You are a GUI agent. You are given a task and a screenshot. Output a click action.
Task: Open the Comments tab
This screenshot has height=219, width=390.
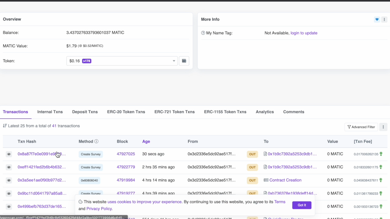[x=294, y=112]
